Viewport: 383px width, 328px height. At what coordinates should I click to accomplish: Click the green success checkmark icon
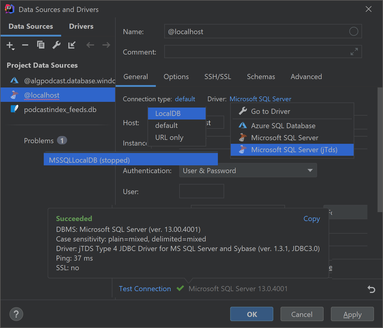coord(180,288)
